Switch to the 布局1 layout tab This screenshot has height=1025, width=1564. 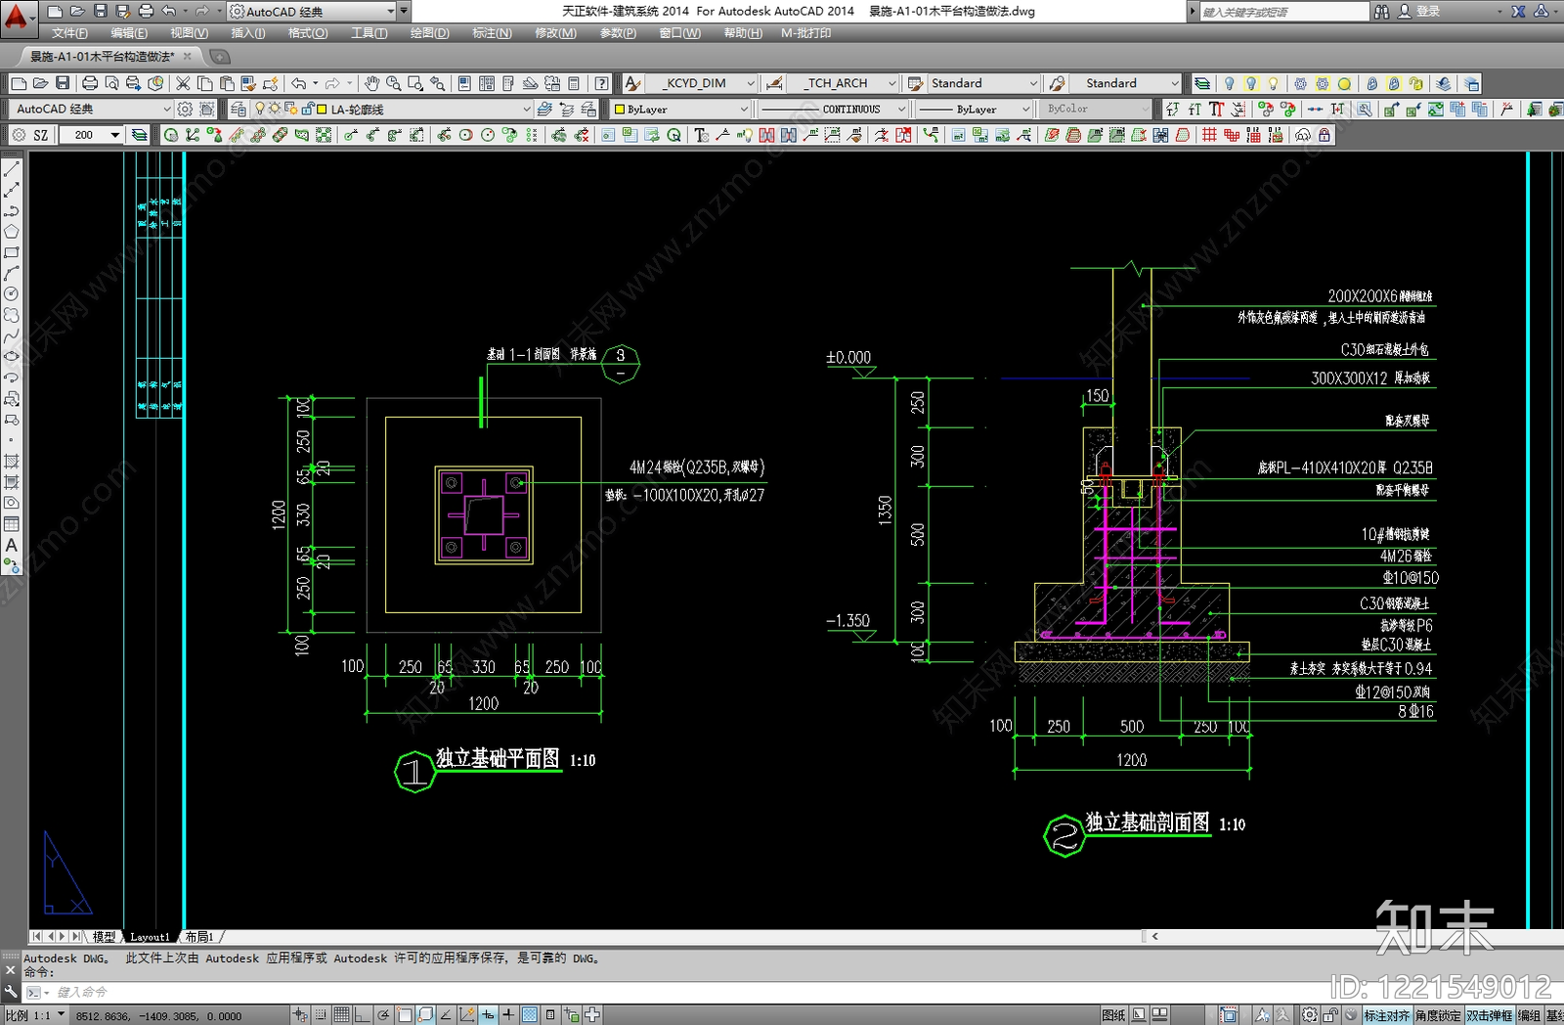pyautogui.click(x=198, y=936)
